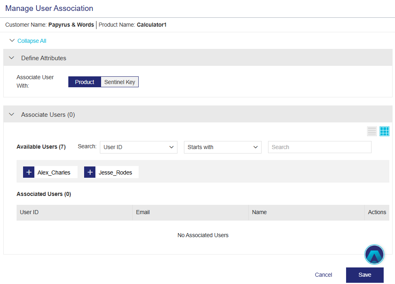Switch to grid view layout icon
Image resolution: width=395 pixels, height=284 pixels.
coord(384,131)
